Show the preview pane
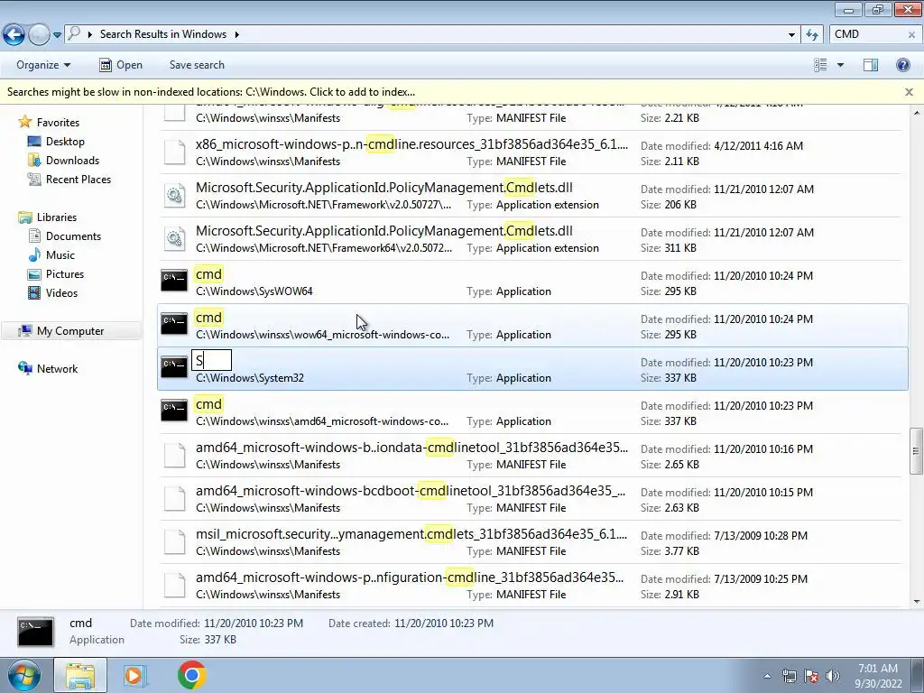Image resolution: width=924 pixels, height=693 pixels. click(871, 65)
